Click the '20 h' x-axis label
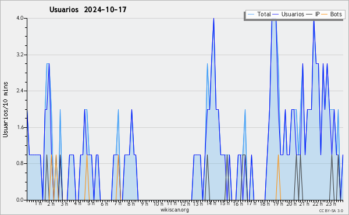The height and width of the screenshot is (215, 349). (x=291, y=203)
